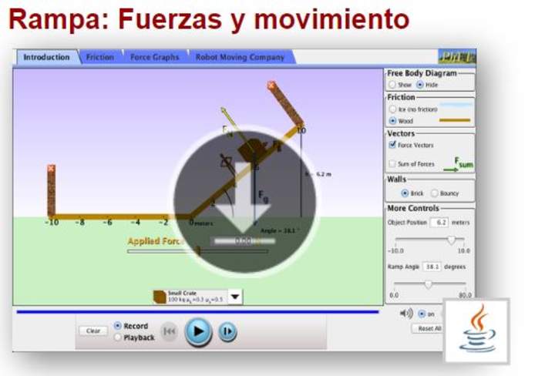Open the Small Crate object dropdown

click(235, 297)
